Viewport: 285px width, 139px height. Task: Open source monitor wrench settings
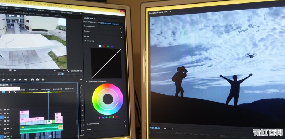pyautogui.click(x=68, y=71)
